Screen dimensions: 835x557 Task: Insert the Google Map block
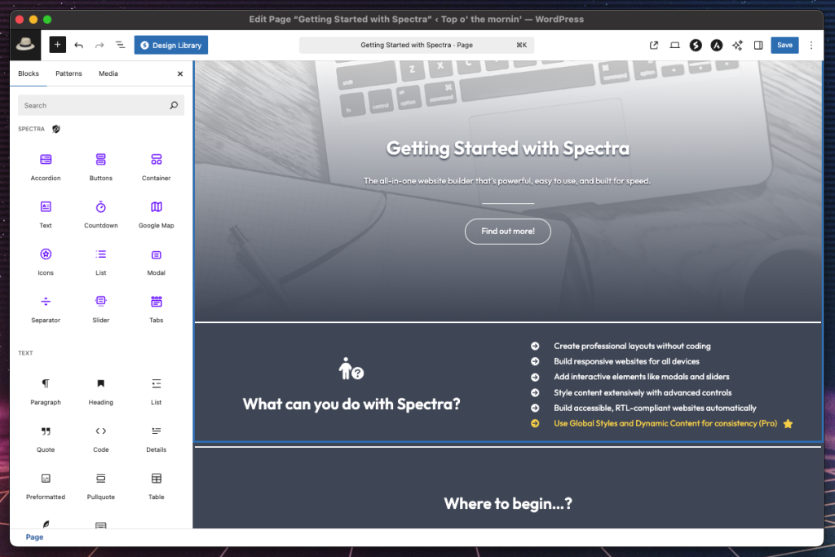coord(156,214)
